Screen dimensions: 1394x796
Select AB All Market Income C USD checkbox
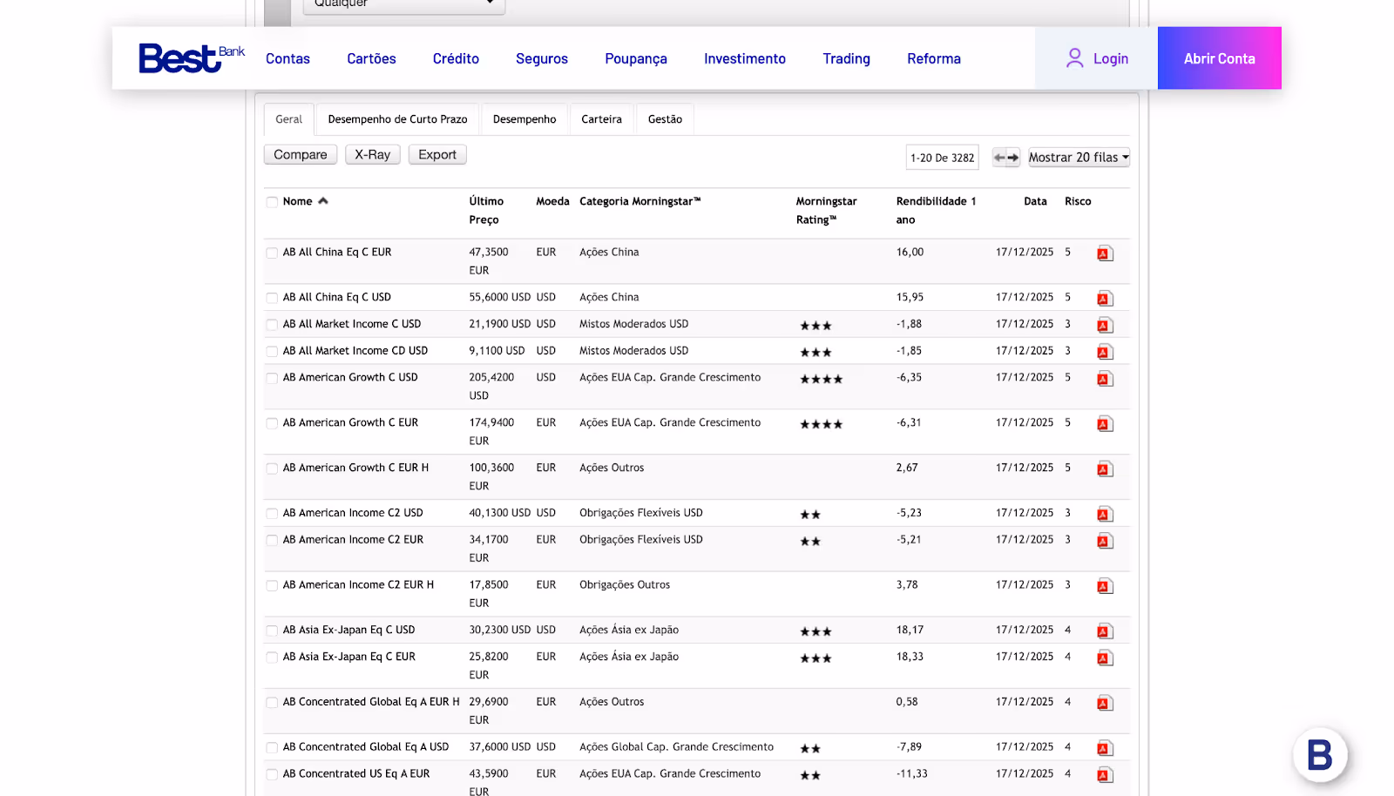pos(272,325)
